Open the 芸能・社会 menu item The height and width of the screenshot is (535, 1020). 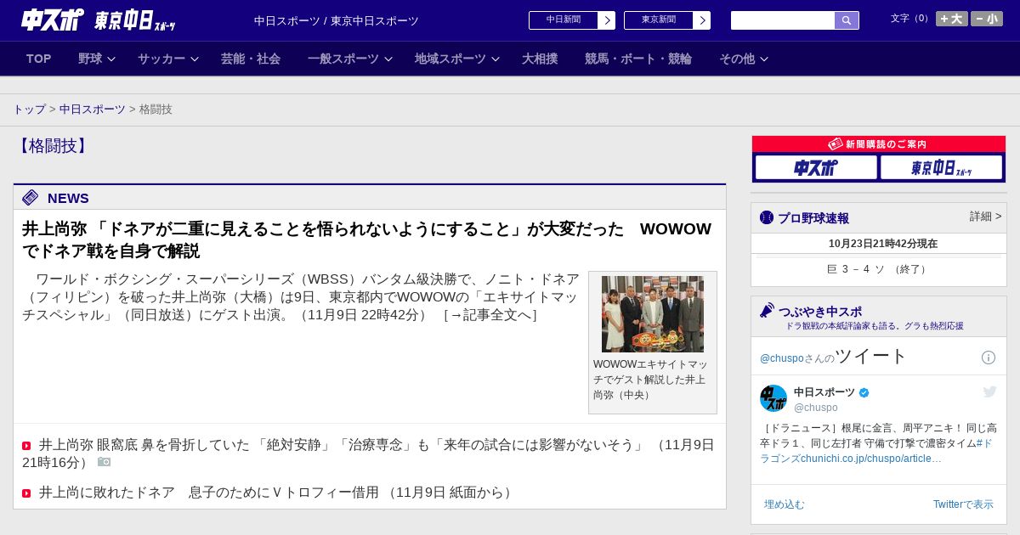[x=251, y=59]
